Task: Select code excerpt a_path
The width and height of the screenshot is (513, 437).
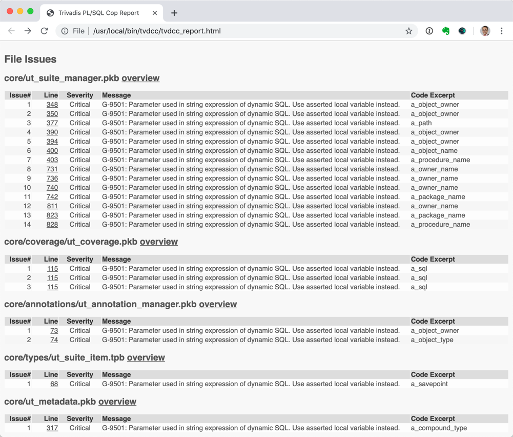Action: coord(421,123)
